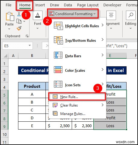The width and height of the screenshot is (138, 145).
Task: Click the formula bar text ending "Loss")
Action: (117, 46)
